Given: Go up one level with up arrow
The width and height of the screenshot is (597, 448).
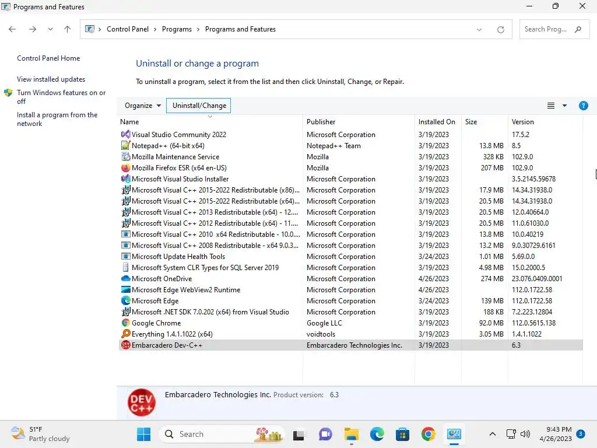Looking at the screenshot, I should click(x=68, y=29).
